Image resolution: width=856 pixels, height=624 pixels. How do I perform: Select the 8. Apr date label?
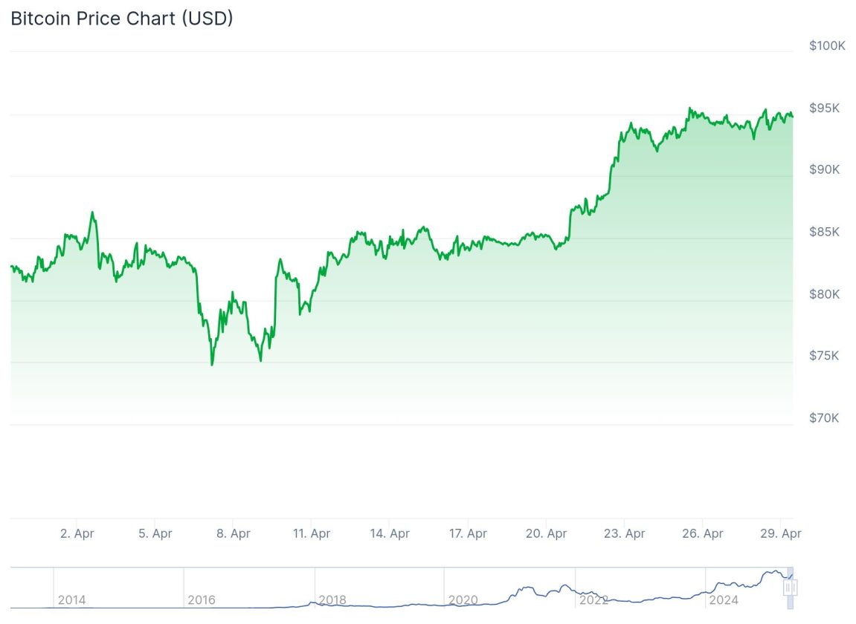233,533
